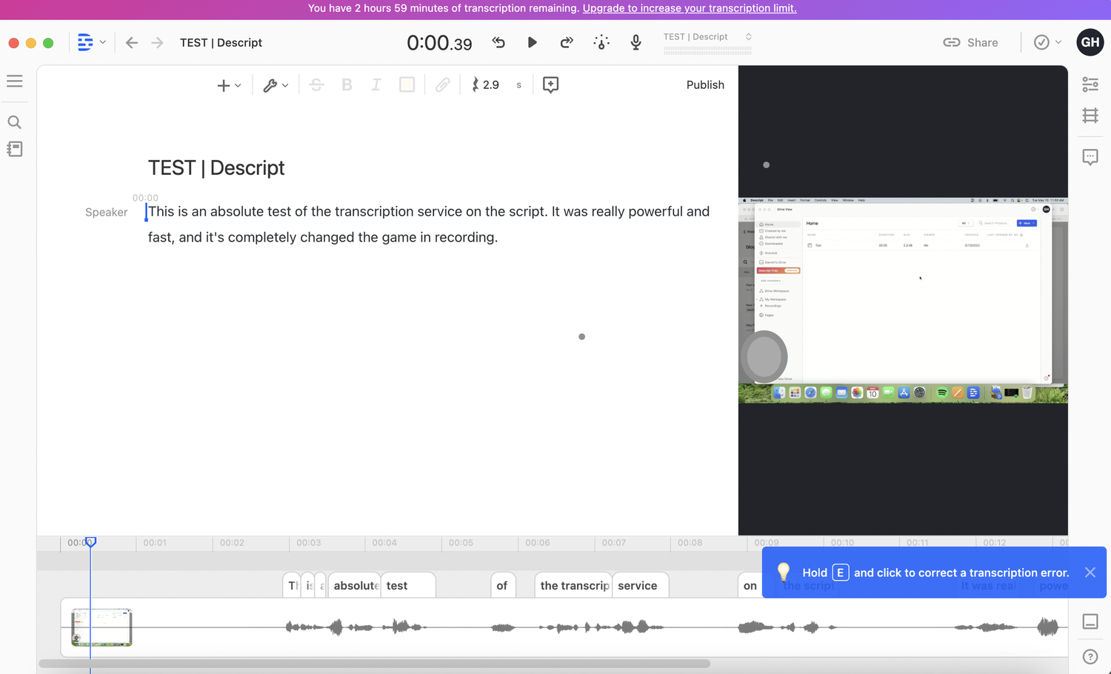The height and width of the screenshot is (674, 1111).
Task: Expand the plus insert dropdown
Action: click(x=229, y=85)
